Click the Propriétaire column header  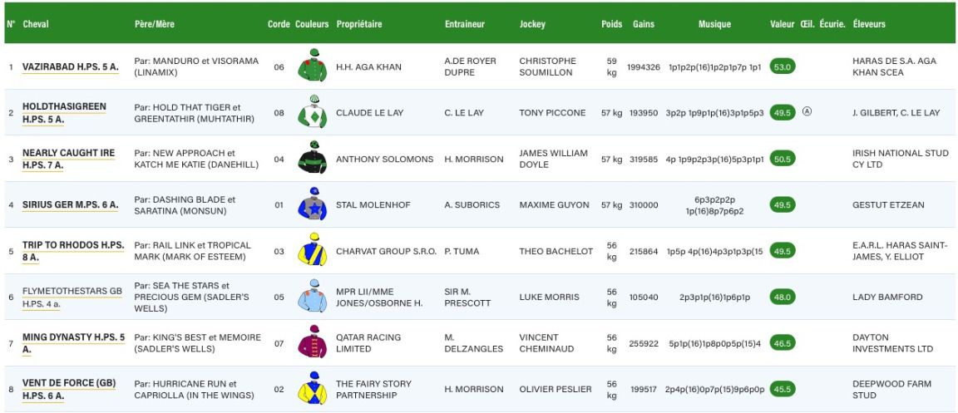click(359, 24)
